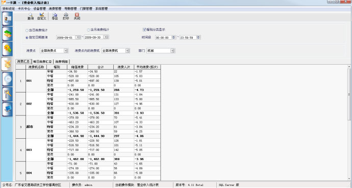This screenshot has width=352, height=188.
Task: Expand the 全部消费机 machine dropdown
Action: pos(128,51)
